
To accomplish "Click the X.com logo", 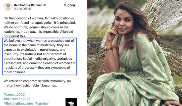I will (69, 5).
